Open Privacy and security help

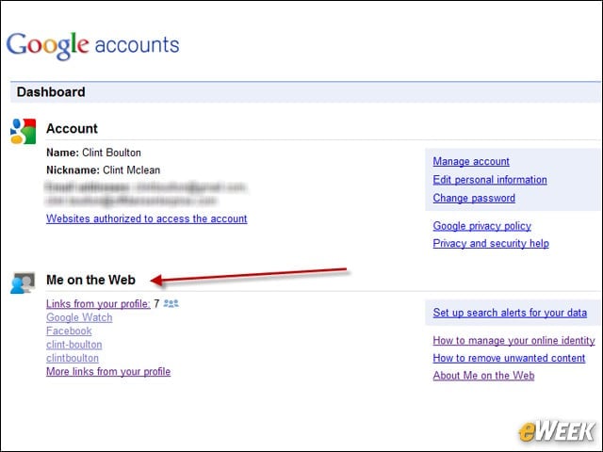click(491, 243)
